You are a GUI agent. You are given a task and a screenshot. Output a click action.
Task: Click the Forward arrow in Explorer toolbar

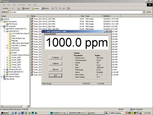click(13, 9)
